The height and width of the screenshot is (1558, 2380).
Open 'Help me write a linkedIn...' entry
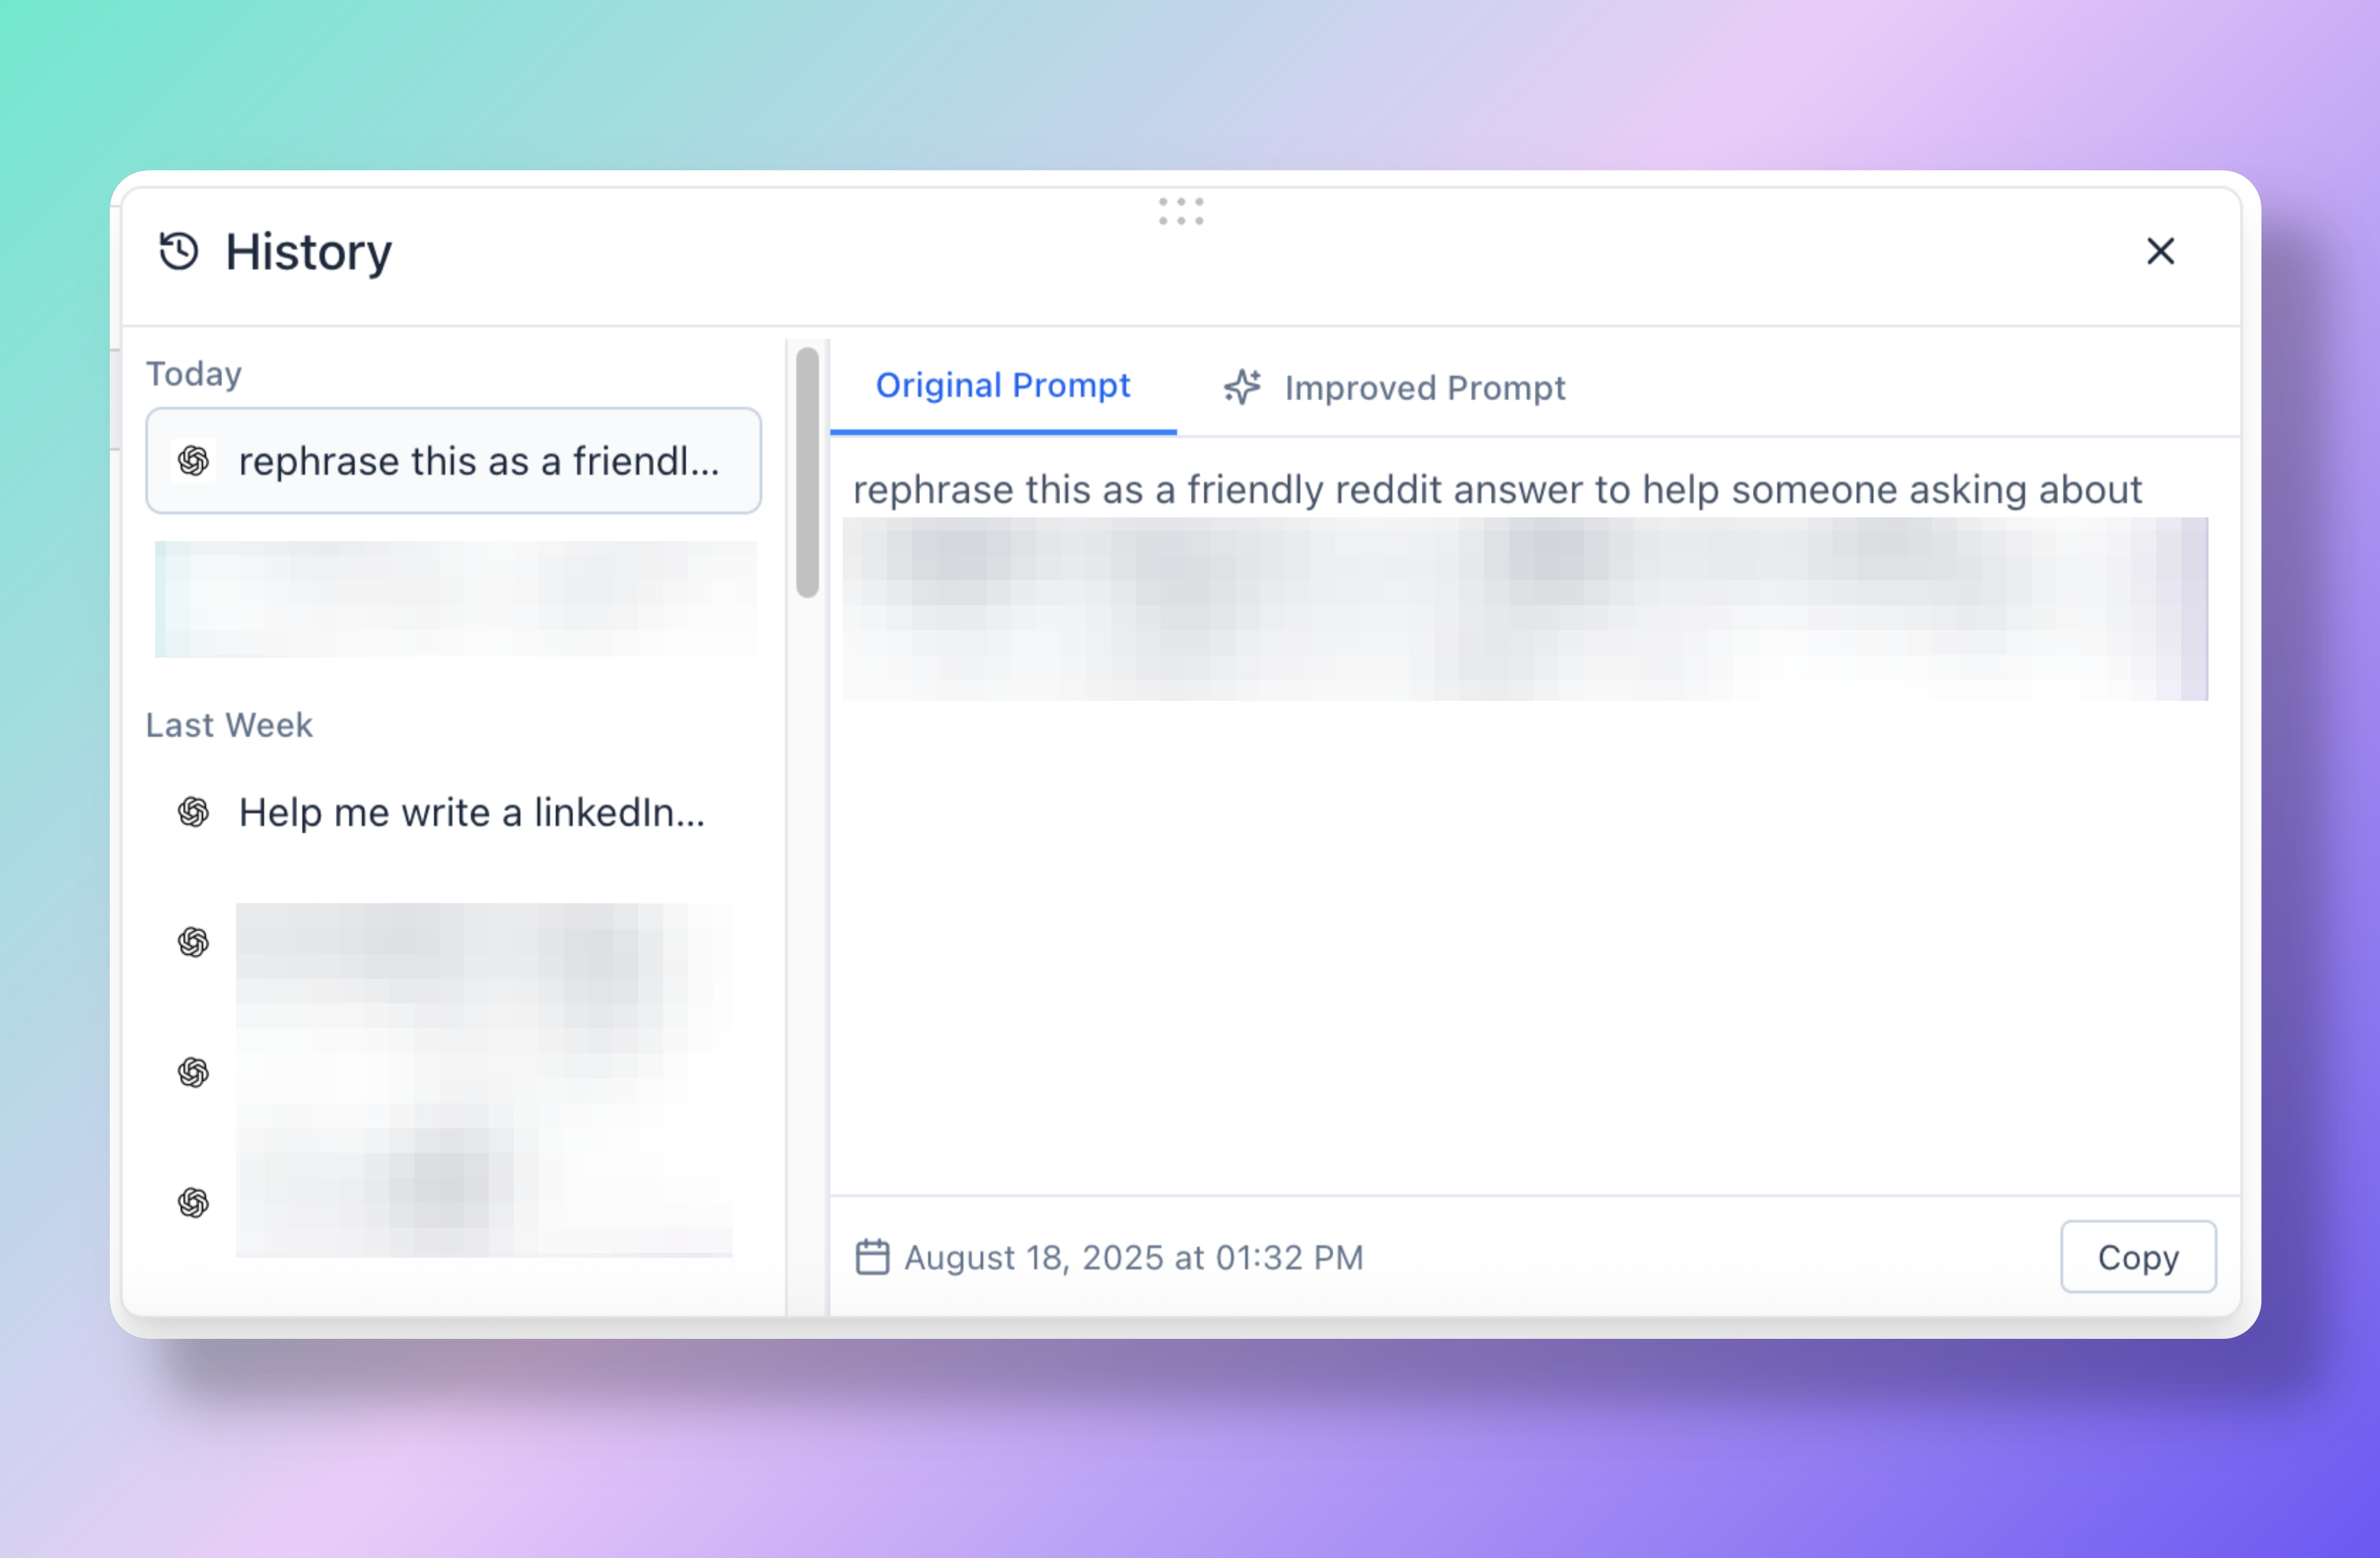[471, 812]
